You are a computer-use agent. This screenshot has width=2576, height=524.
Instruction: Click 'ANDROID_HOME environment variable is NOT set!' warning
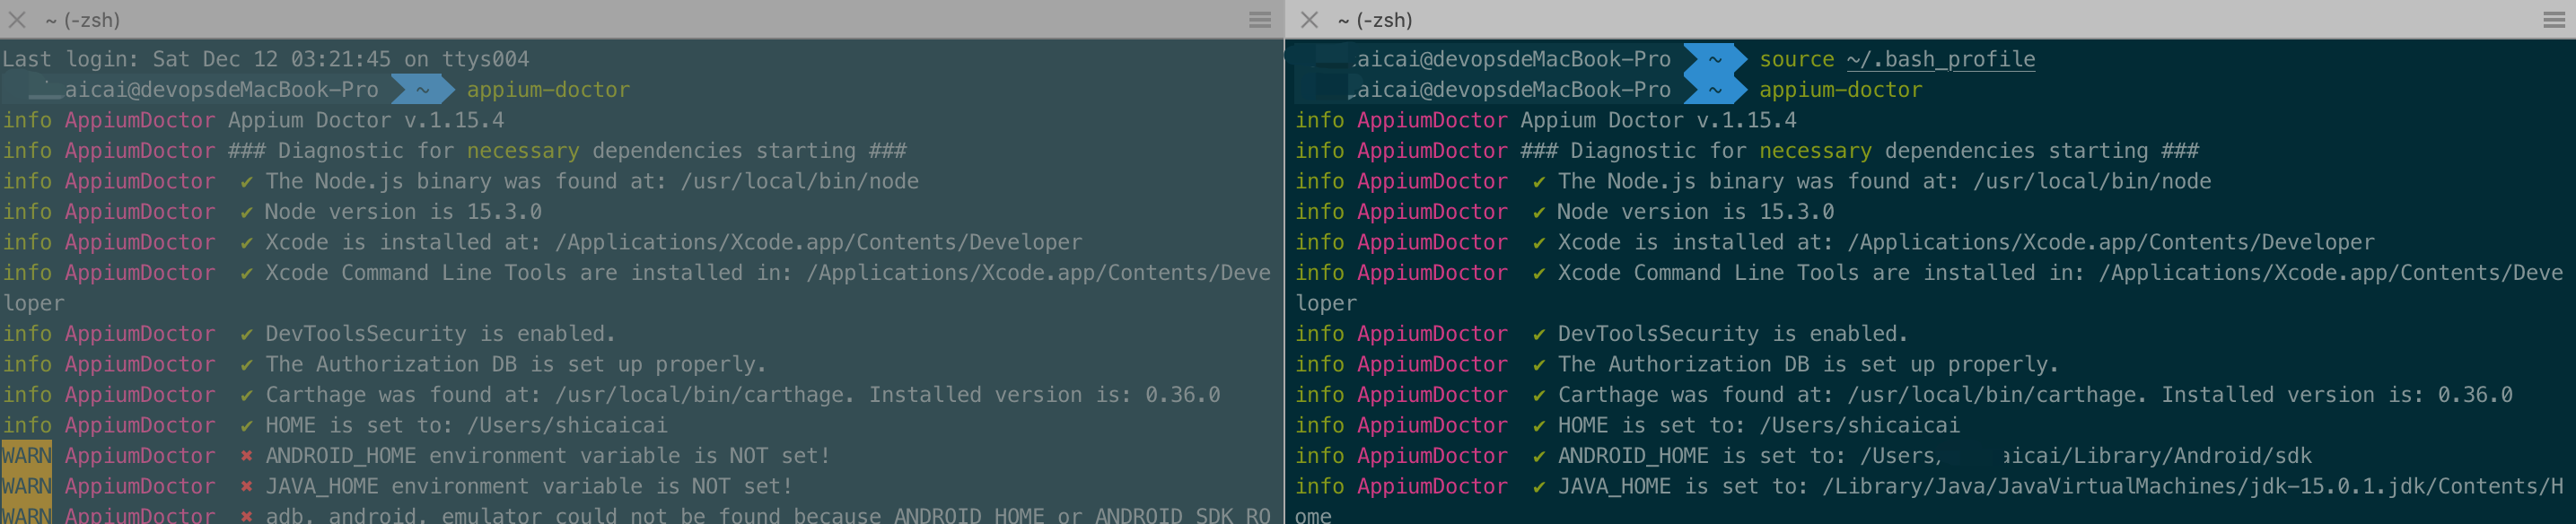point(548,456)
